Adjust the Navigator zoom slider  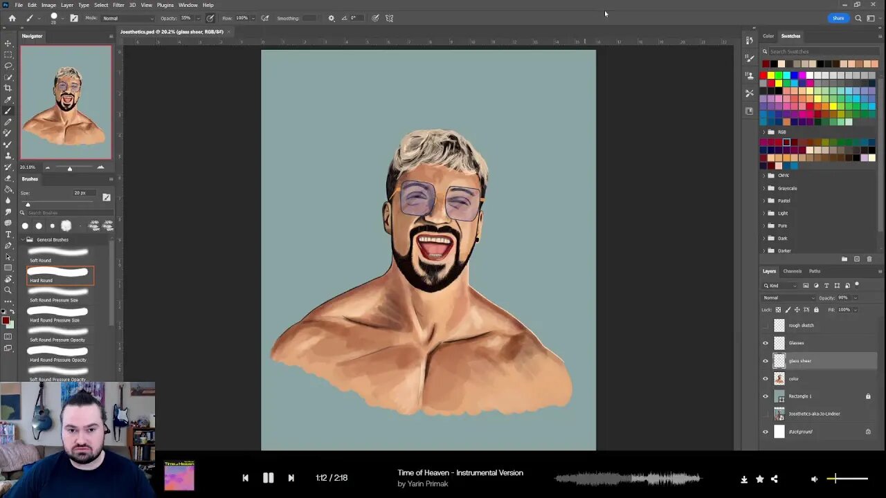click(x=69, y=167)
